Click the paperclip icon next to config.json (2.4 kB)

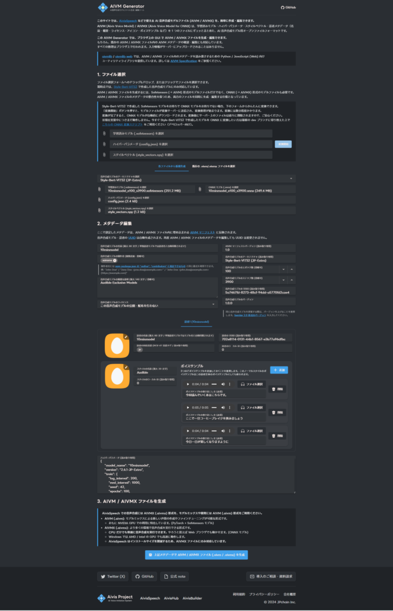pyautogui.click(x=99, y=200)
